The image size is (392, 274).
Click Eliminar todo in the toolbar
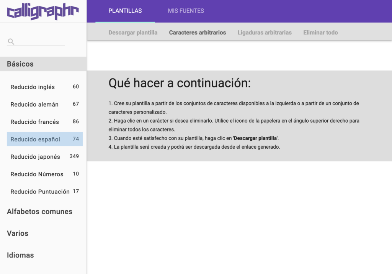(x=320, y=33)
